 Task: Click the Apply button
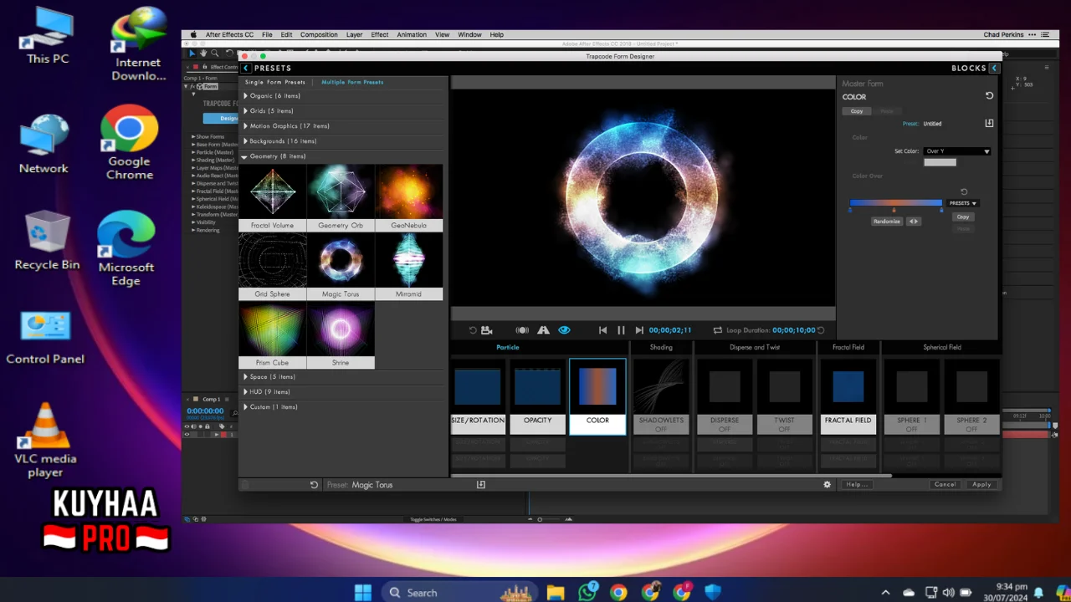click(x=981, y=484)
